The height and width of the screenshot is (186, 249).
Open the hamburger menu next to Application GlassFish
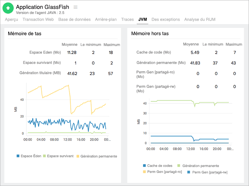[x=75, y=7]
